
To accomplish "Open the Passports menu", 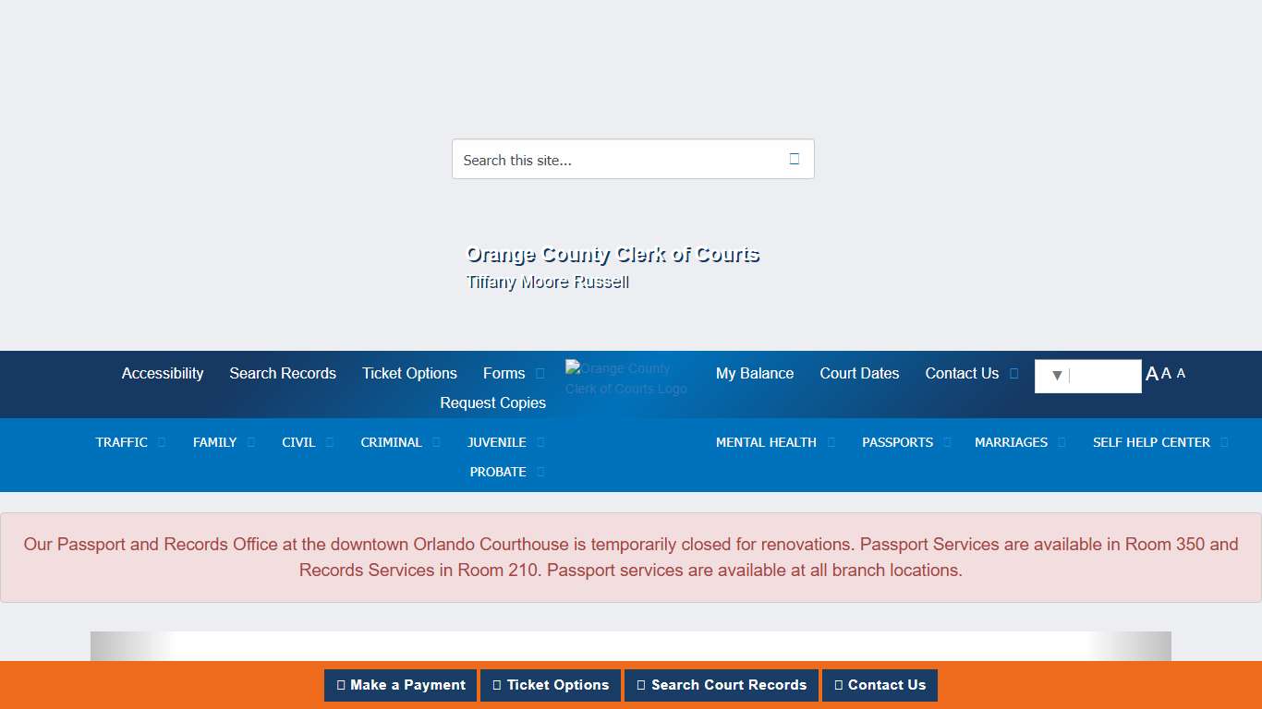I will click(897, 442).
